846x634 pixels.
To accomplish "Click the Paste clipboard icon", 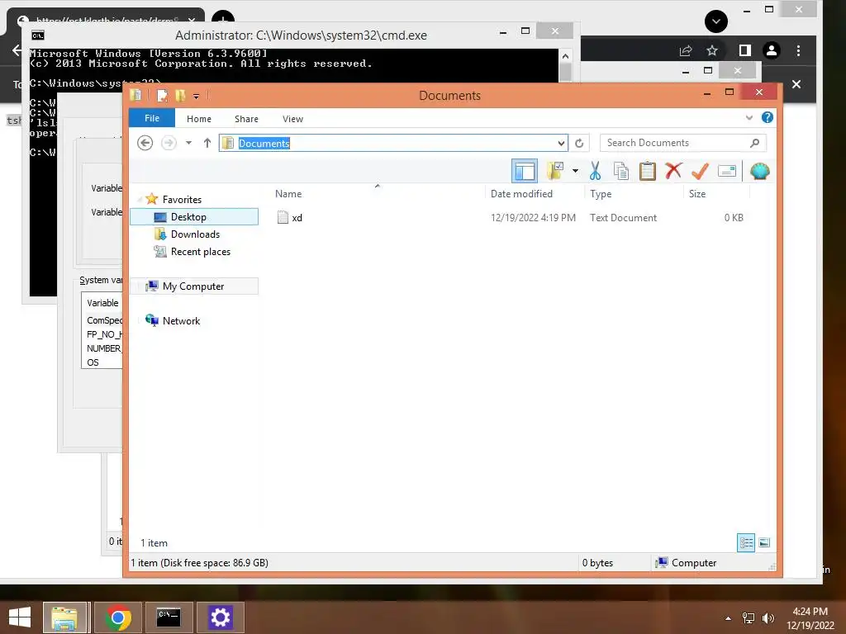I will pyautogui.click(x=648, y=172).
